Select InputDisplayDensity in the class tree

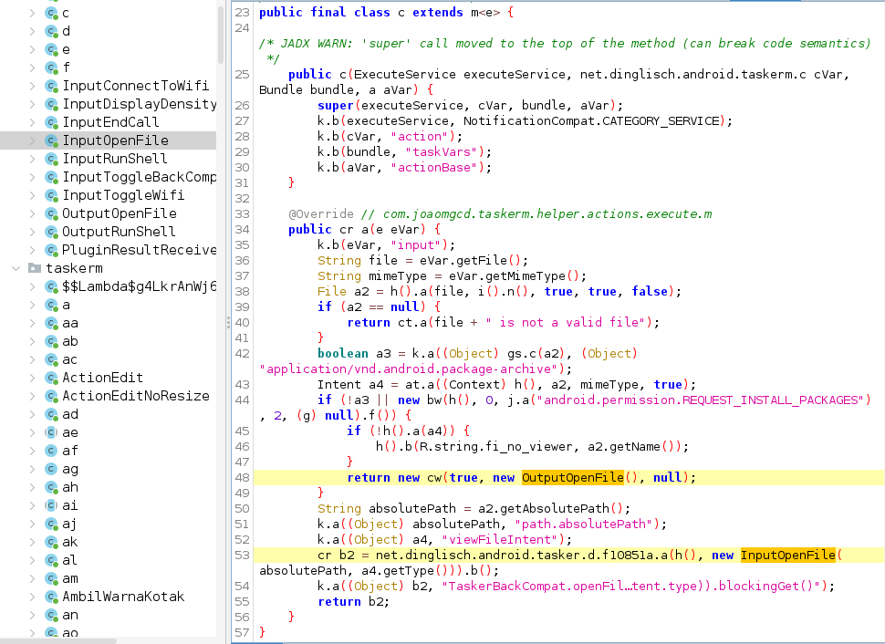(x=140, y=104)
